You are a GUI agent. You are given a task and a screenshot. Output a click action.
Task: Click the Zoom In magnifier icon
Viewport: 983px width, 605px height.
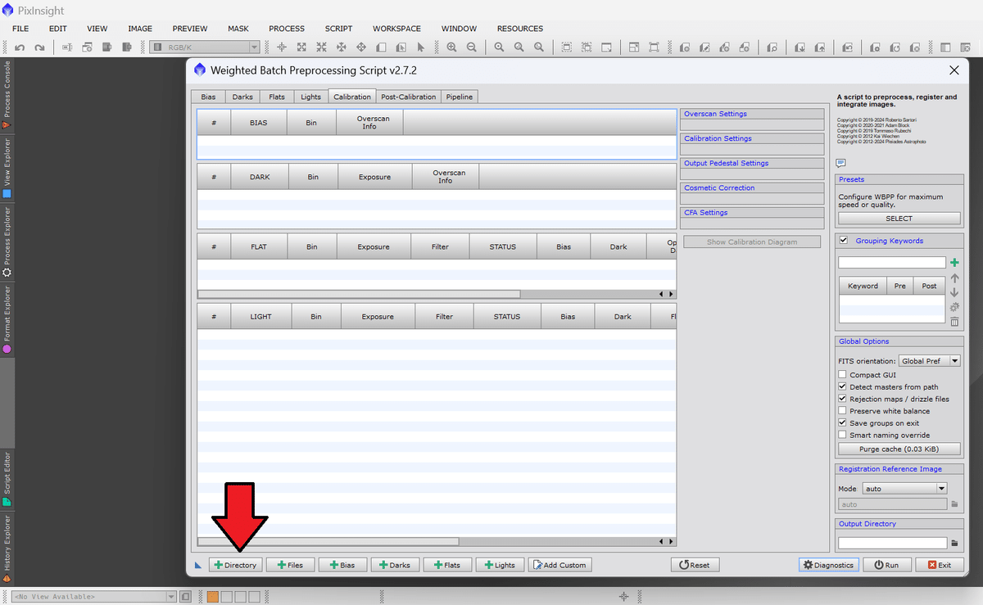click(x=451, y=47)
